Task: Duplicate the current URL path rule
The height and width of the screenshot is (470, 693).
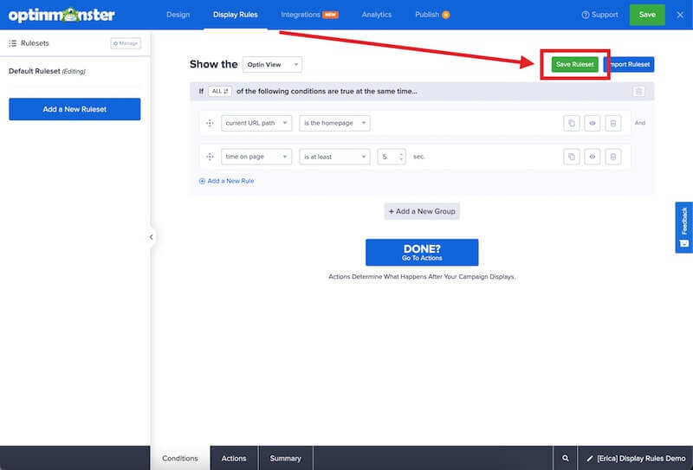Action: (x=572, y=123)
